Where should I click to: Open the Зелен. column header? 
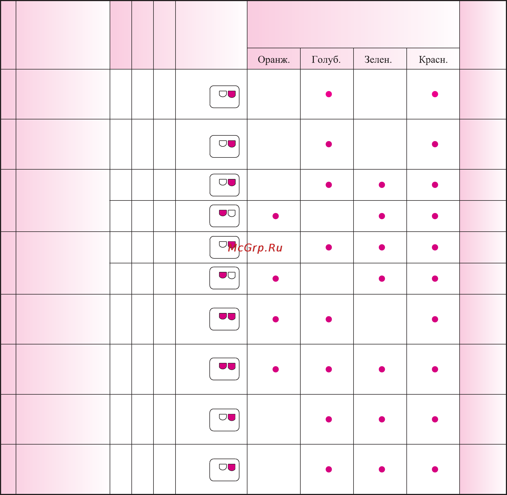378,60
